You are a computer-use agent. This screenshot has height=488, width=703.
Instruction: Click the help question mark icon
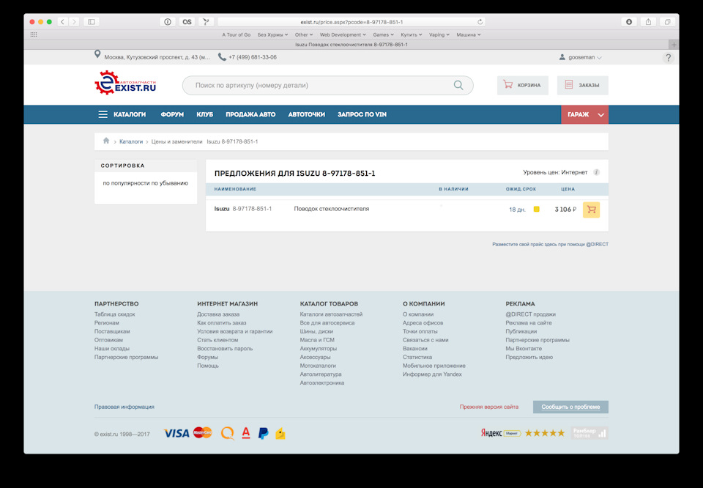coord(668,57)
